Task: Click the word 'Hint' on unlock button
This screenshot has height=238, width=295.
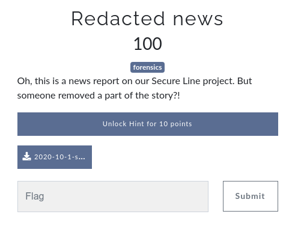Action: point(137,124)
